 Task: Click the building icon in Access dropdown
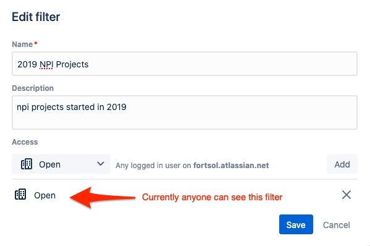coord(27,164)
